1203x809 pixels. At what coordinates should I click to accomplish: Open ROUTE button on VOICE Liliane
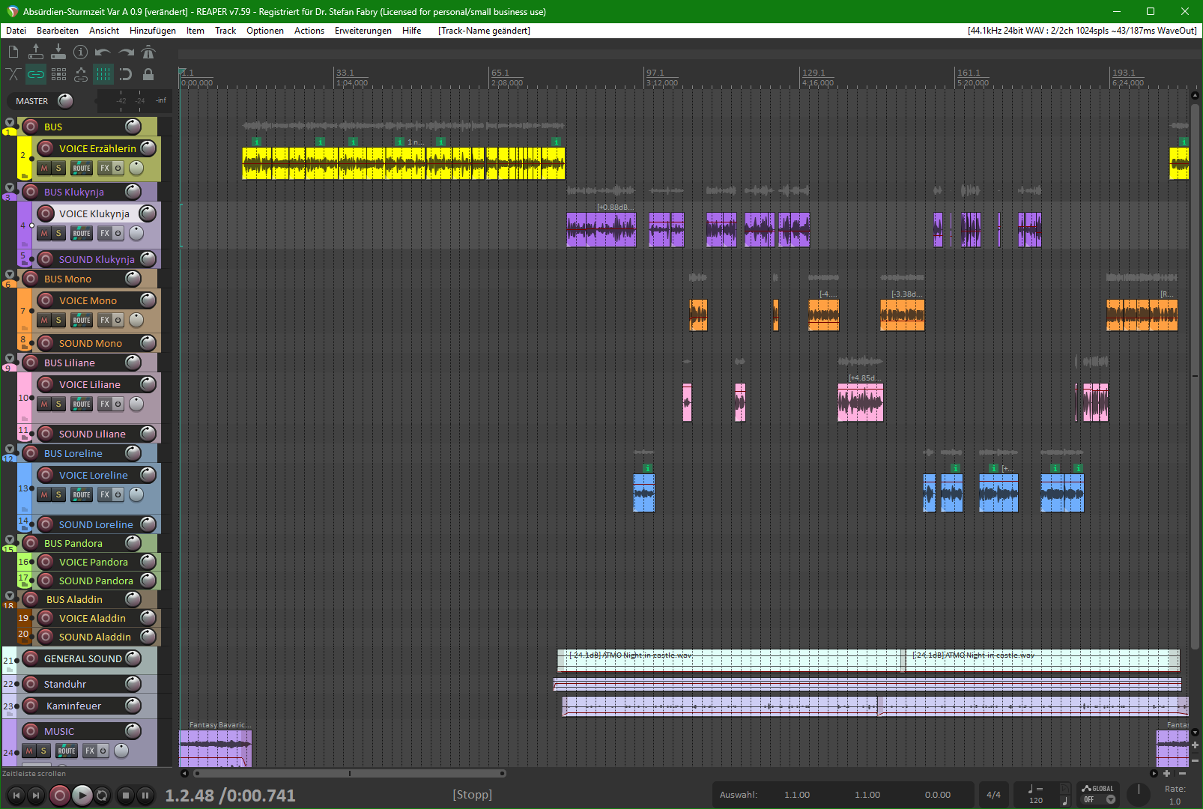click(x=82, y=404)
